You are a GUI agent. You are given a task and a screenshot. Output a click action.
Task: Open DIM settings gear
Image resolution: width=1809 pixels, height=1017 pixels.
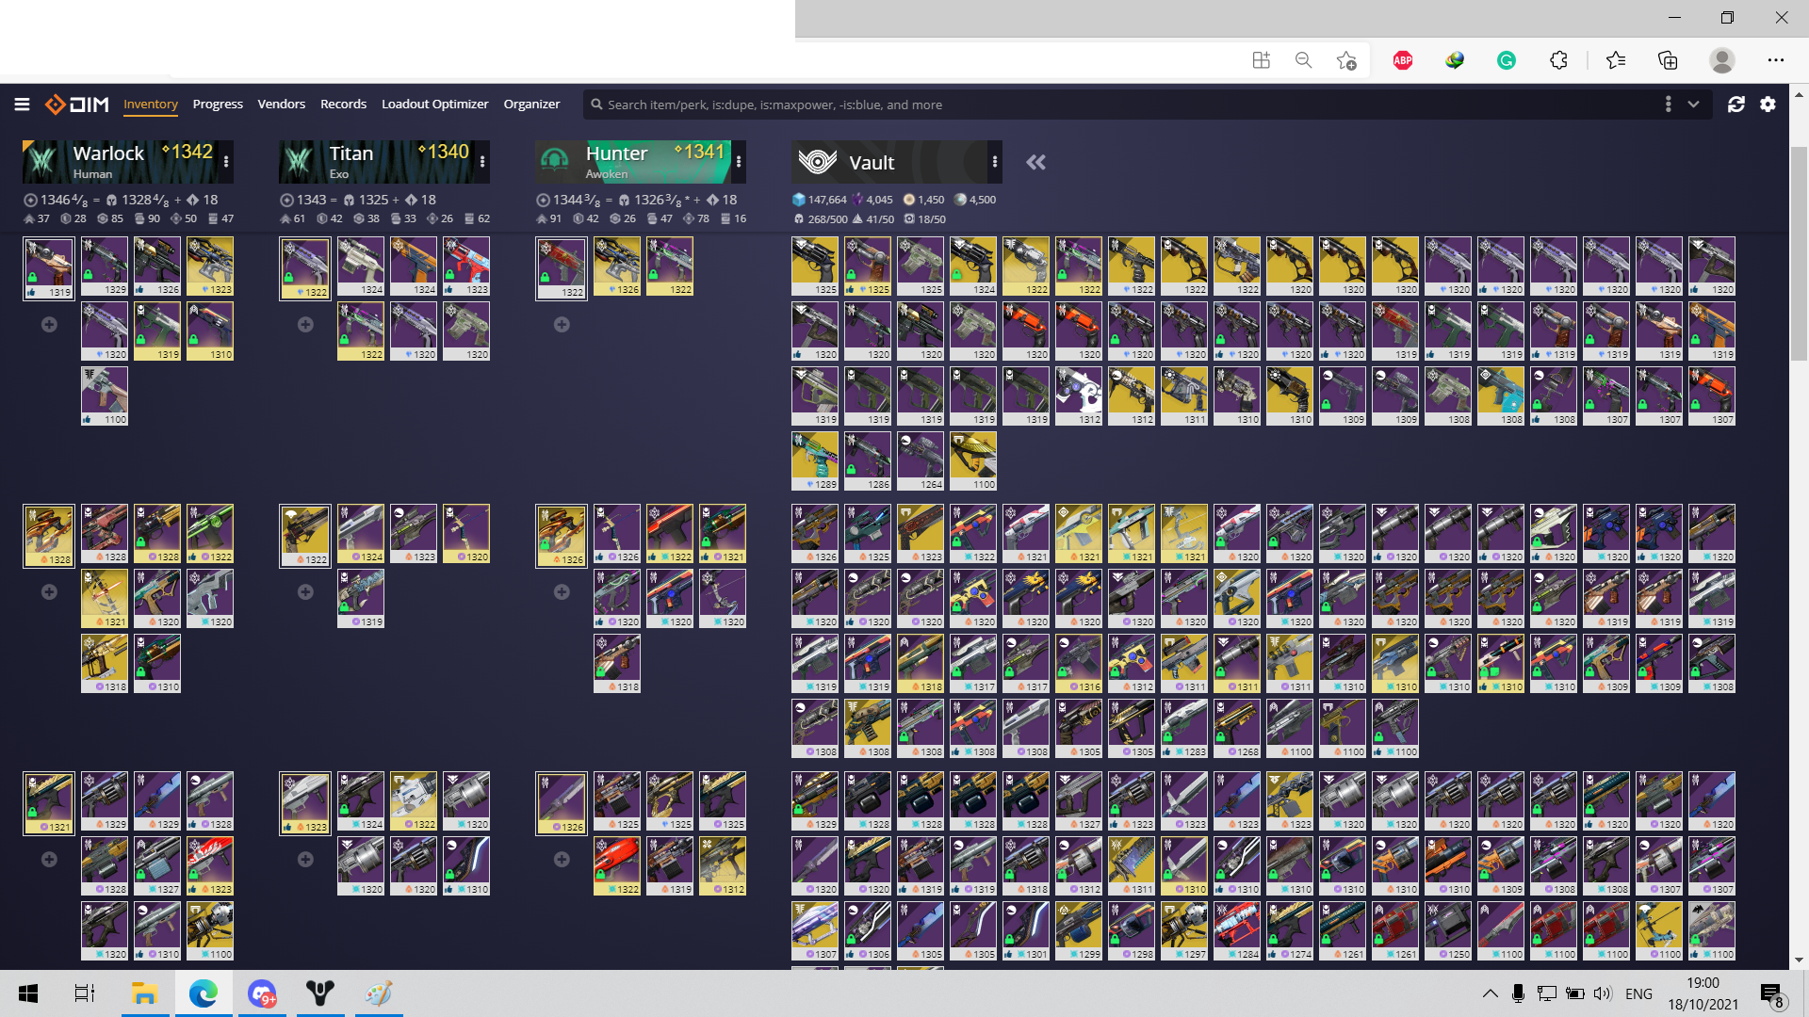click(x=1768, y=105)
